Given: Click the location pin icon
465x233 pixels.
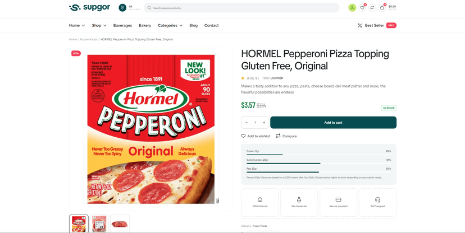Looking at the screenshot, I should point(122,8).
